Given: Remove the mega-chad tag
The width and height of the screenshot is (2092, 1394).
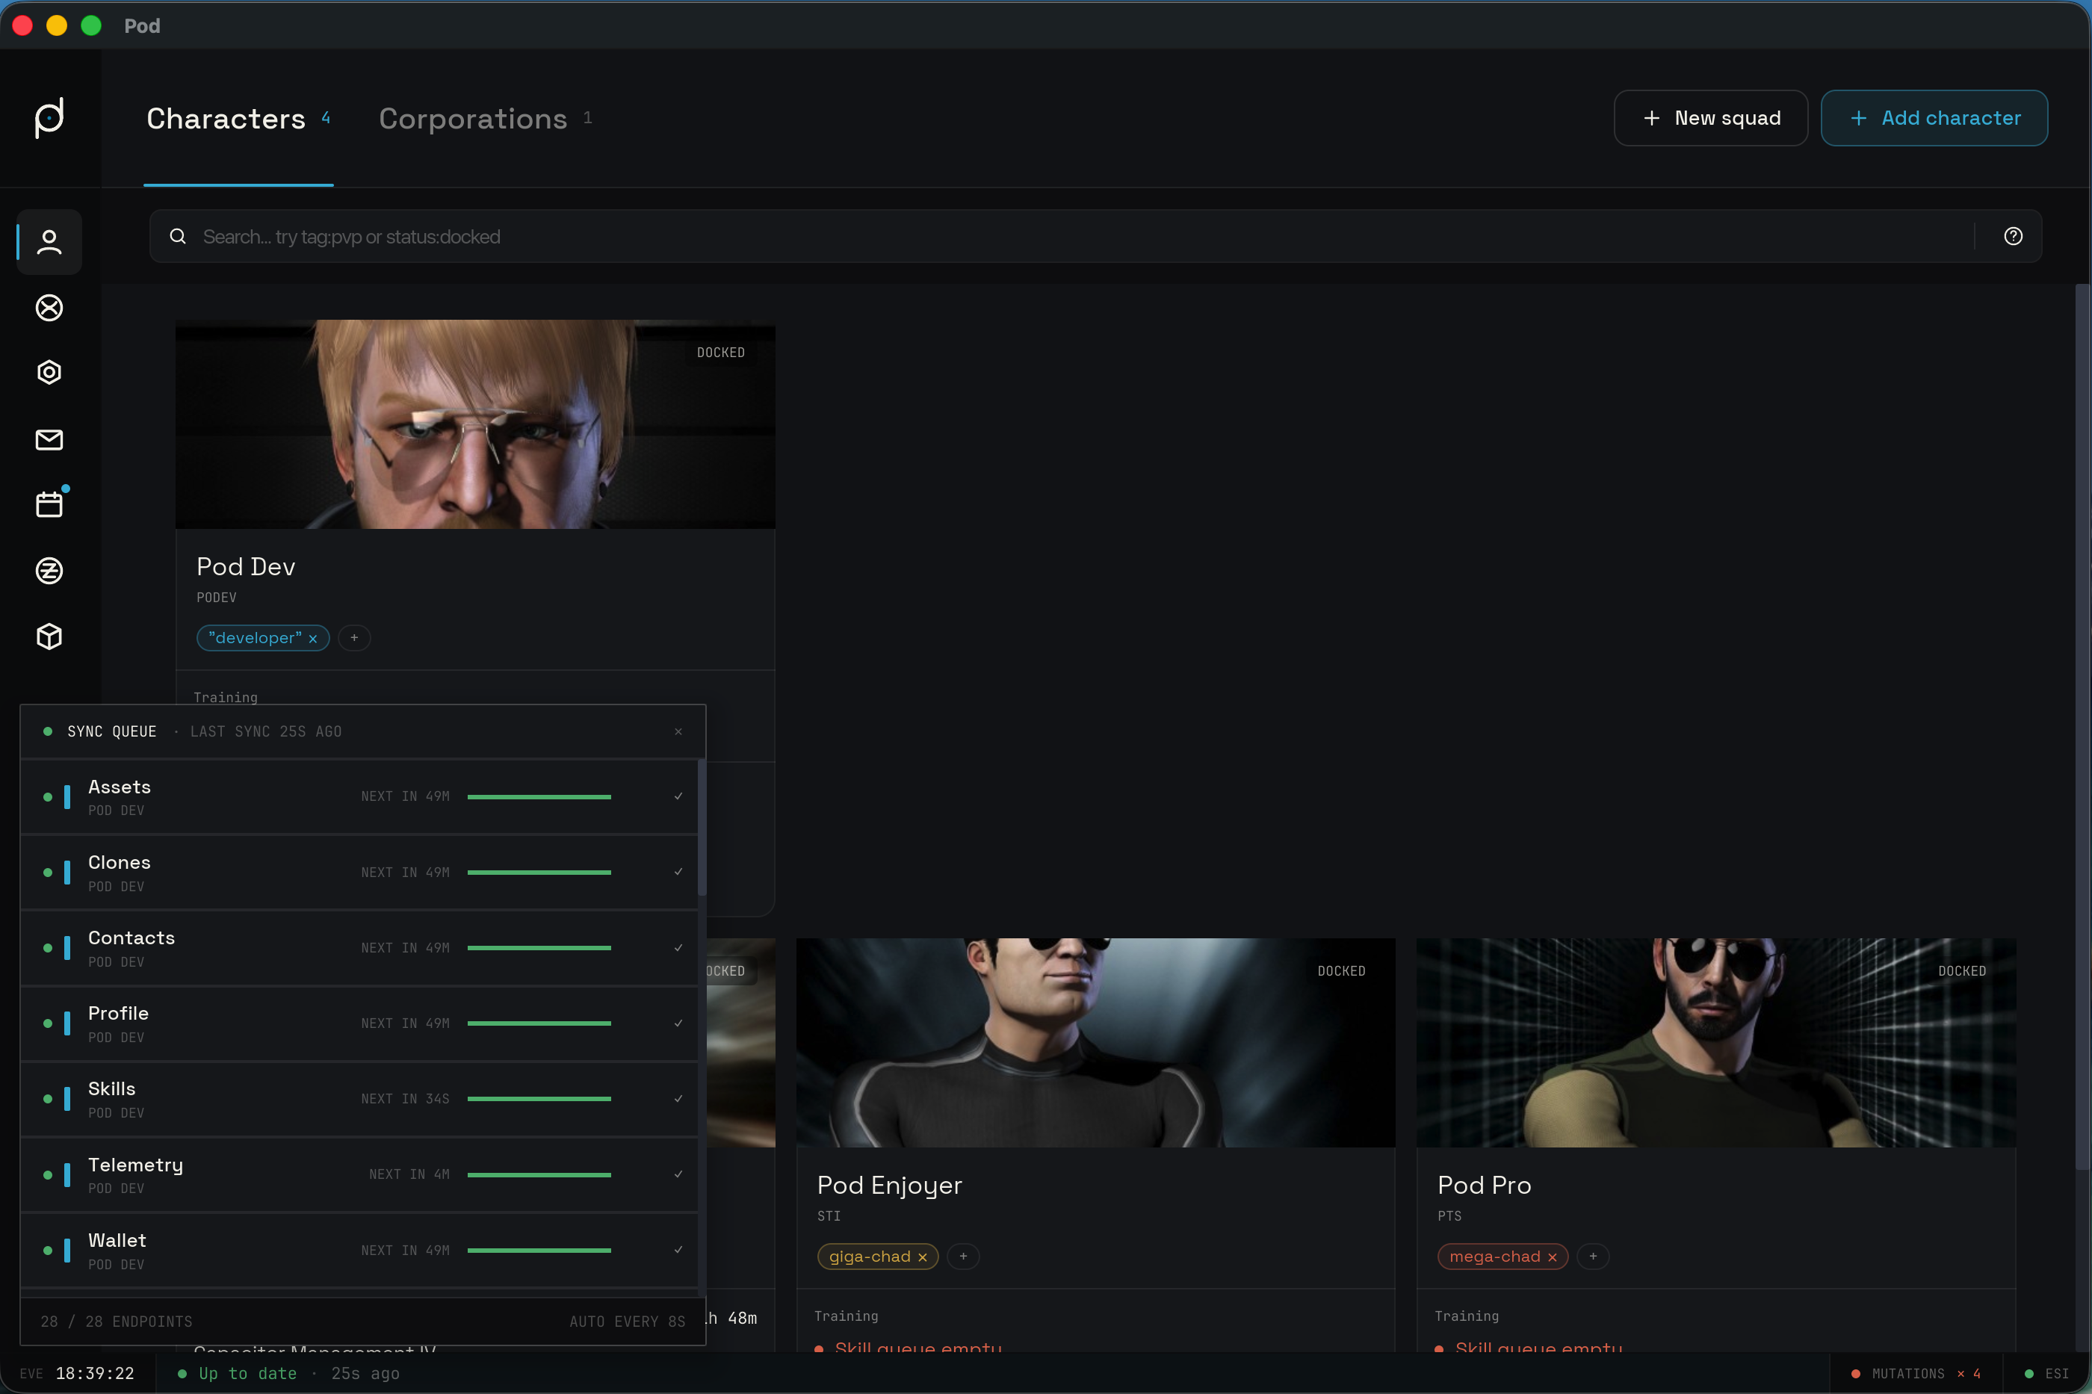Looking at the screenshot, I should point(1551,1257).
